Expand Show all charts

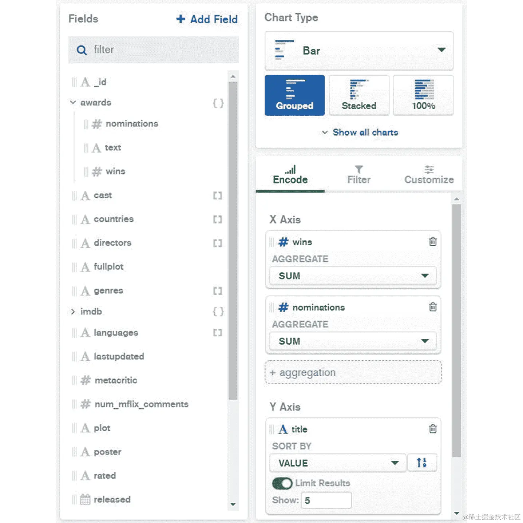click(x=360, y=132)
